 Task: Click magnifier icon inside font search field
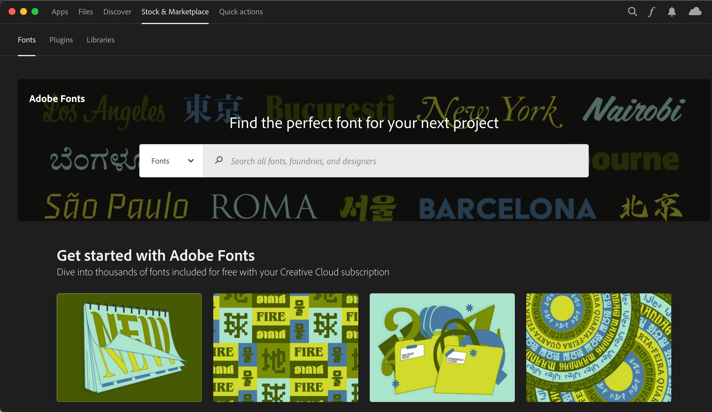tap(219, 160)
